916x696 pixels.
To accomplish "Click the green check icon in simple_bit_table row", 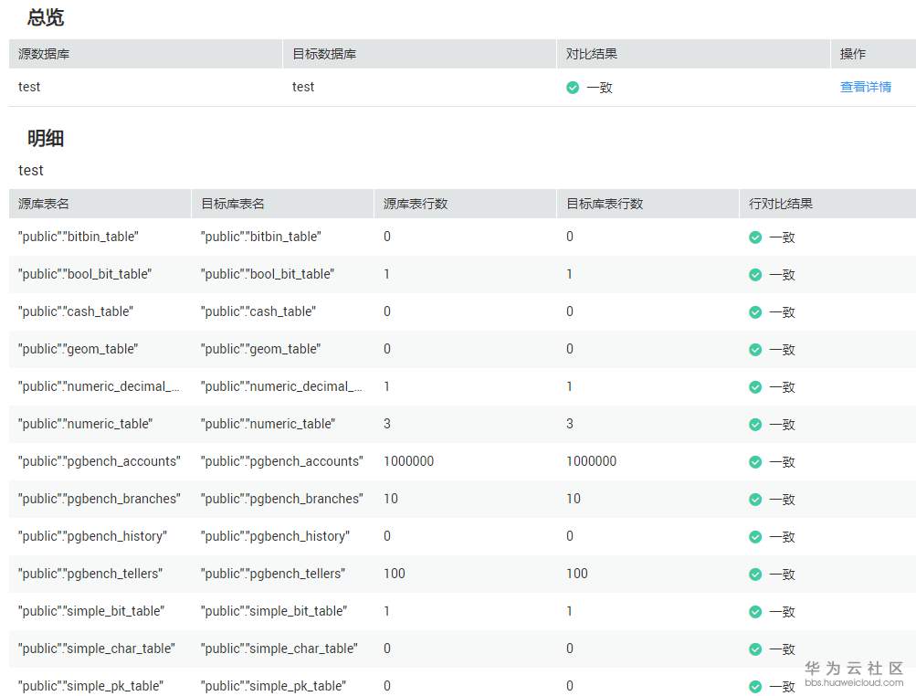I will (x=755, y=611).
